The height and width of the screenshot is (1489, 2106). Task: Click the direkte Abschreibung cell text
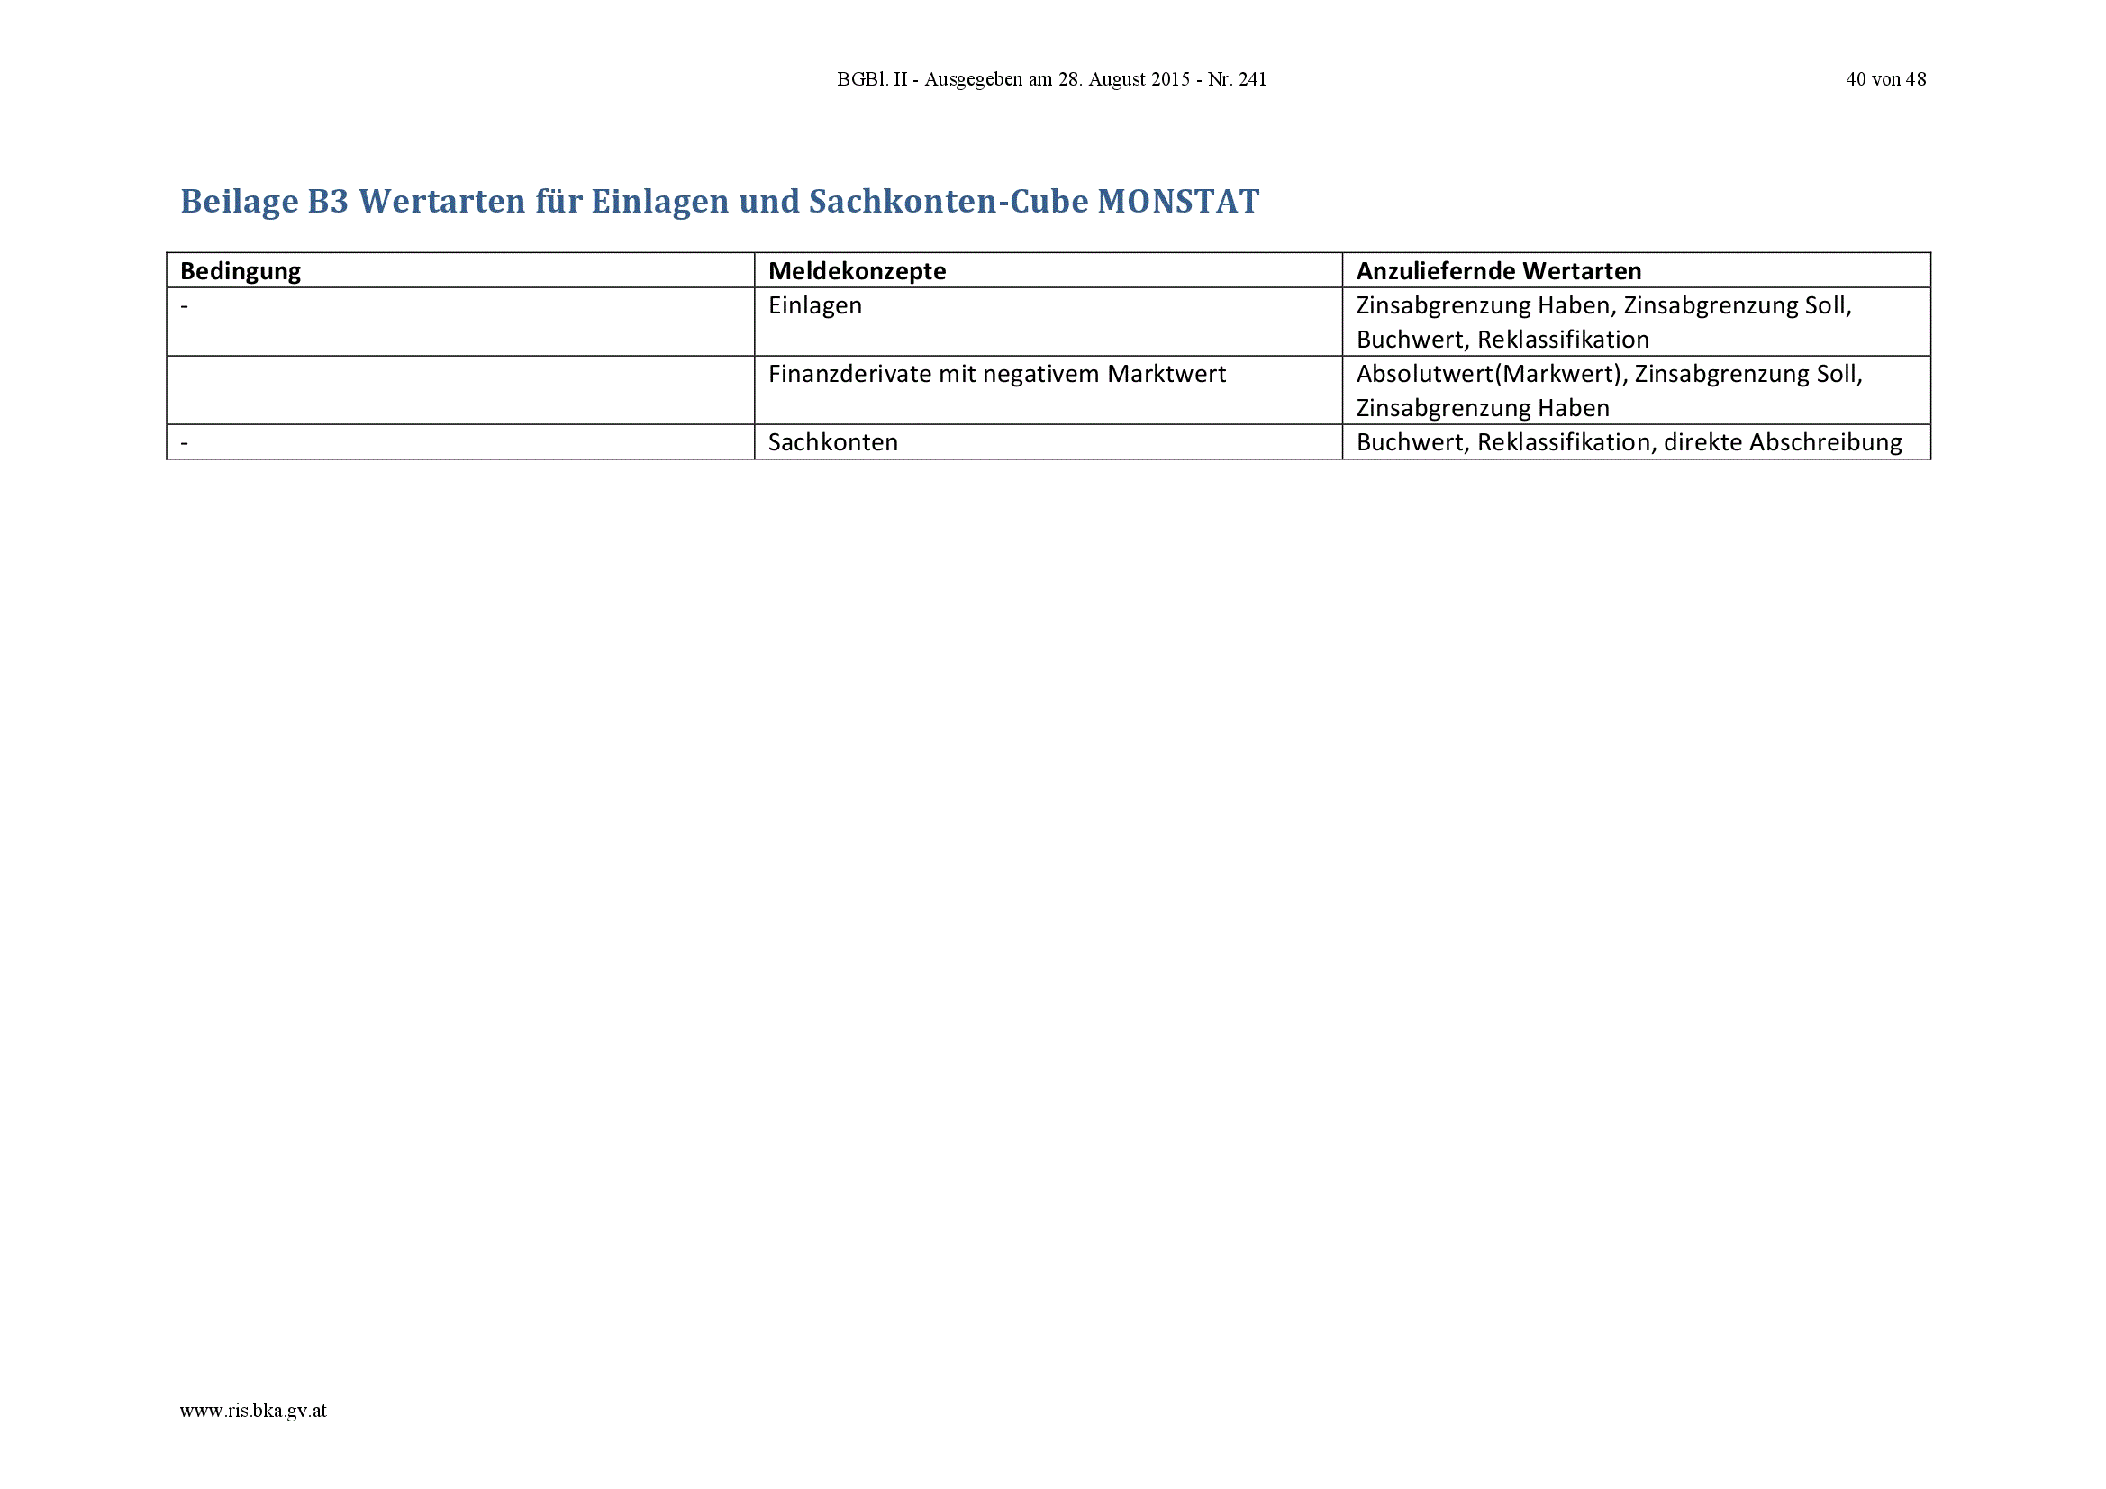[x=1782, y=442]
